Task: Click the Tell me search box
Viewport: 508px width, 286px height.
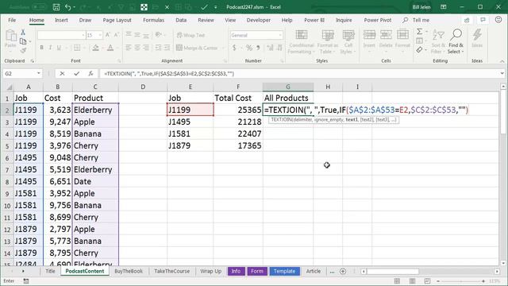Action: point(417,20)
